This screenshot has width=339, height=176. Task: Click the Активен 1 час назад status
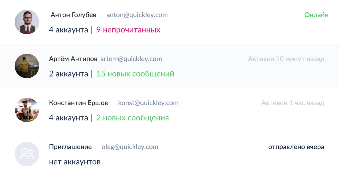(x=293, y=103)
